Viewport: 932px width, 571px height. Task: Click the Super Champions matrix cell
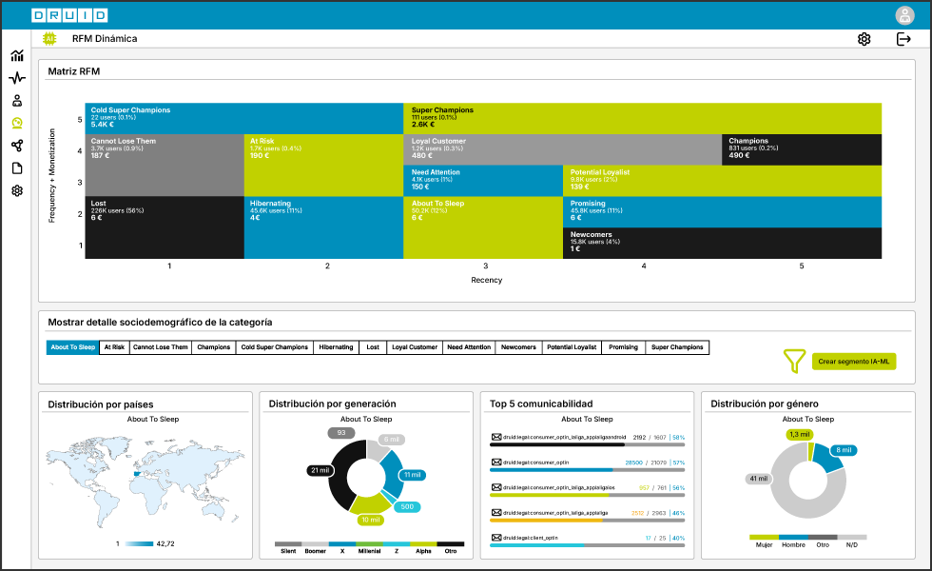[643, 118]
